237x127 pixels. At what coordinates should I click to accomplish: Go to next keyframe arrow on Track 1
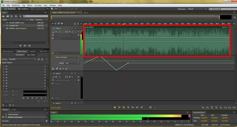point(66,69)
